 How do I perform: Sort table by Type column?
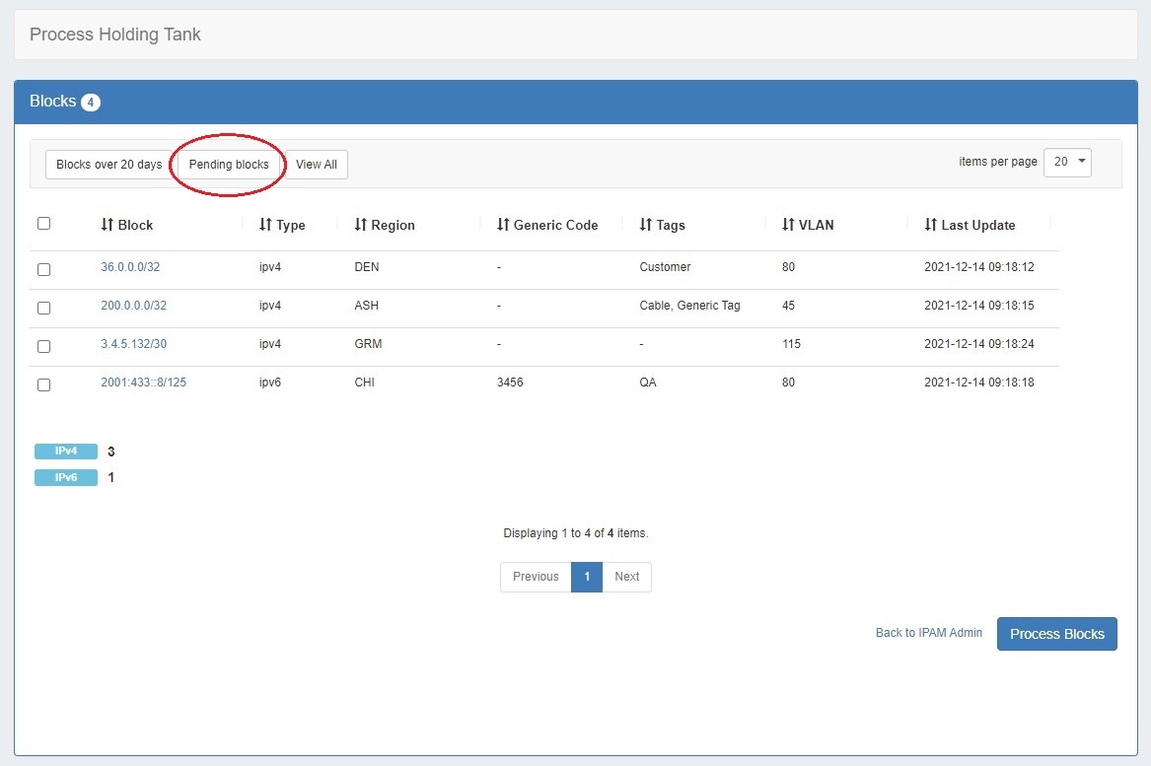pos(282,225)
